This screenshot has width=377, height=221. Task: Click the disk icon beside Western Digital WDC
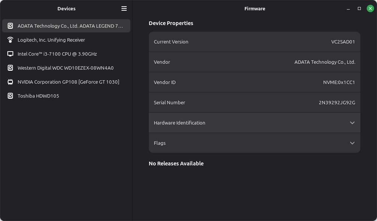pos(10,68)
